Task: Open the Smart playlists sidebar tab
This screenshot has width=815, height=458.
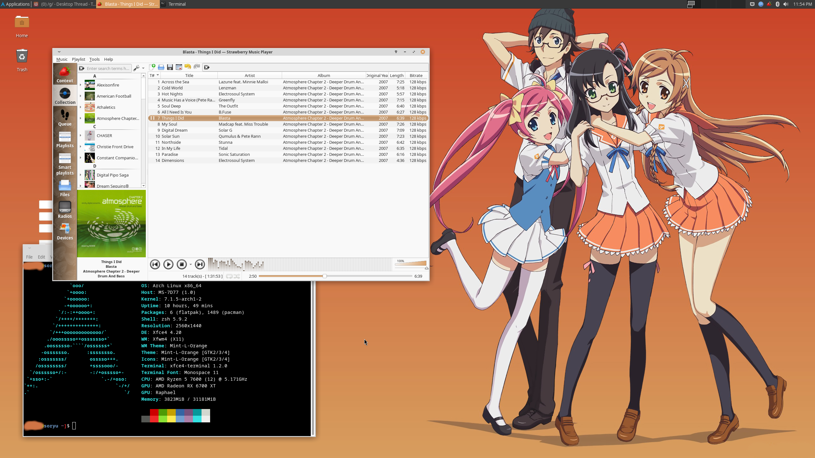Action: pyautogui.click(x=65, y=163)
